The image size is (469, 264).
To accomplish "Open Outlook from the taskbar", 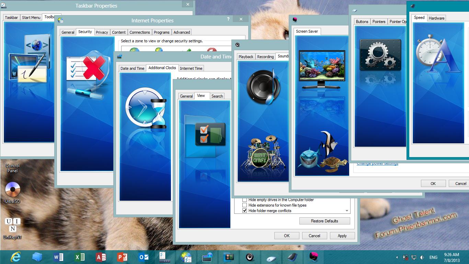I will pyautogui.click(x=144, y=257).
